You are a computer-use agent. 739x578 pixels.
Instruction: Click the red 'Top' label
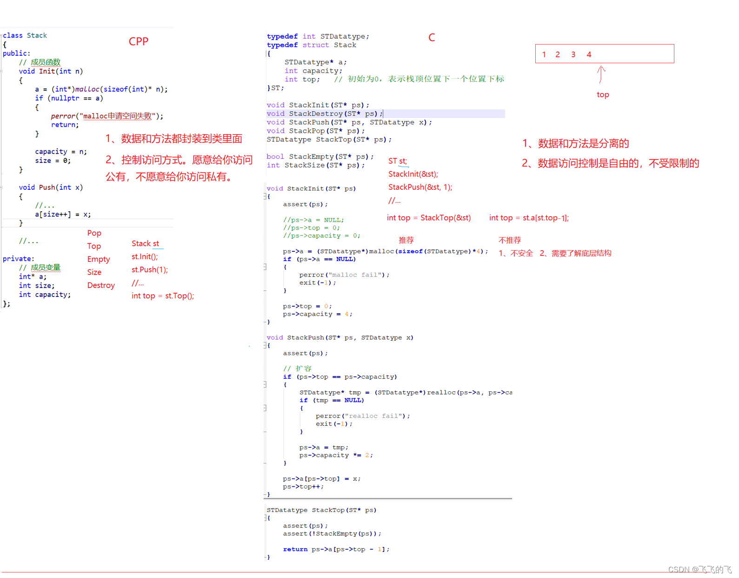(94, 246)
